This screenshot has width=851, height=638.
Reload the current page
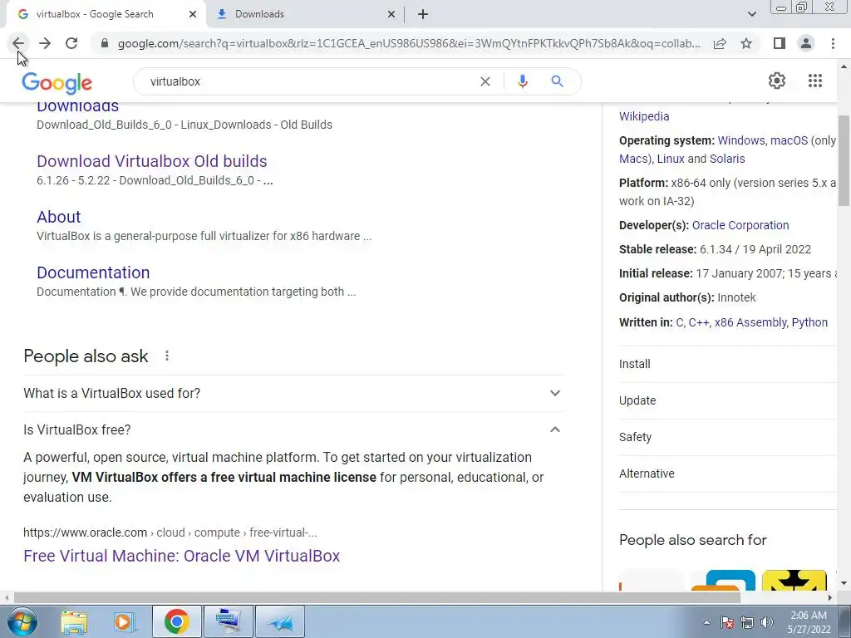pyautogui.click(x=71, y=43)
